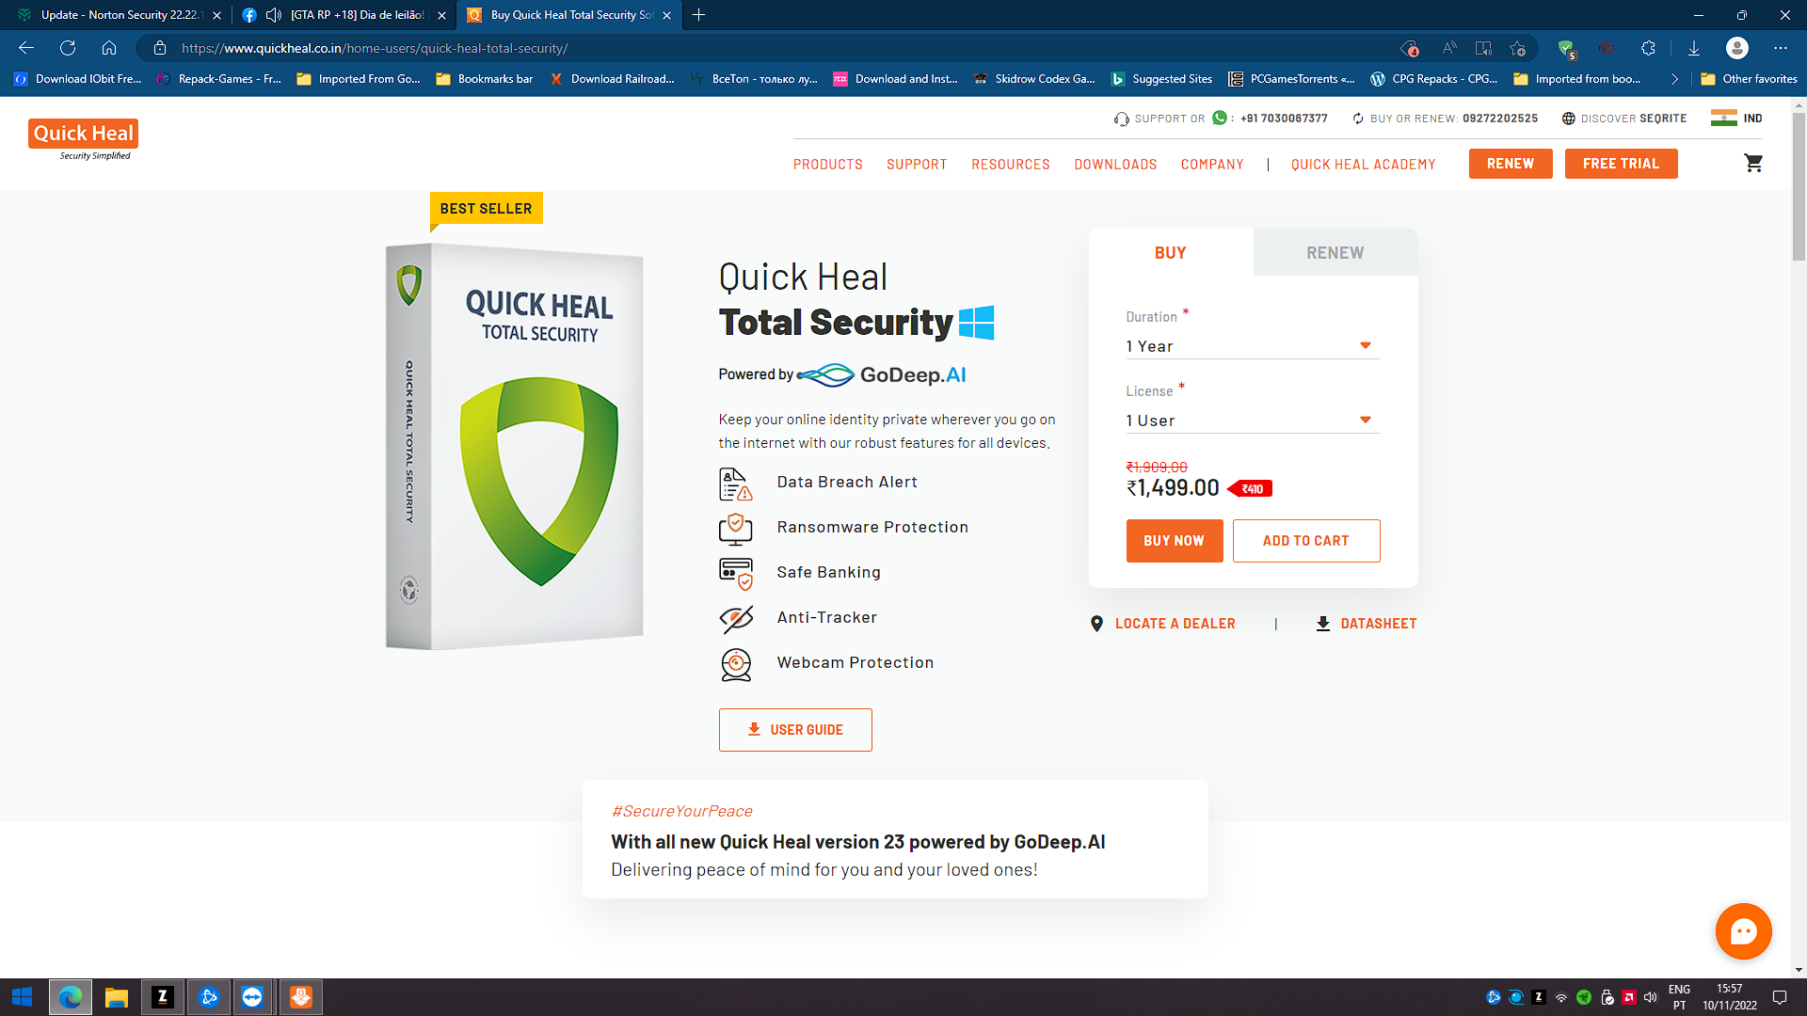
Task: Expand the bookmarks bar overflow chevron
Action: [1674, 79]
